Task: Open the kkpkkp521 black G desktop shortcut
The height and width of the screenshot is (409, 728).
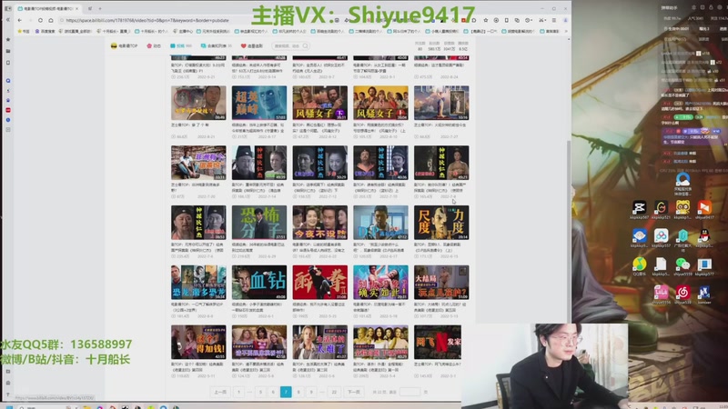Action: 661,207
